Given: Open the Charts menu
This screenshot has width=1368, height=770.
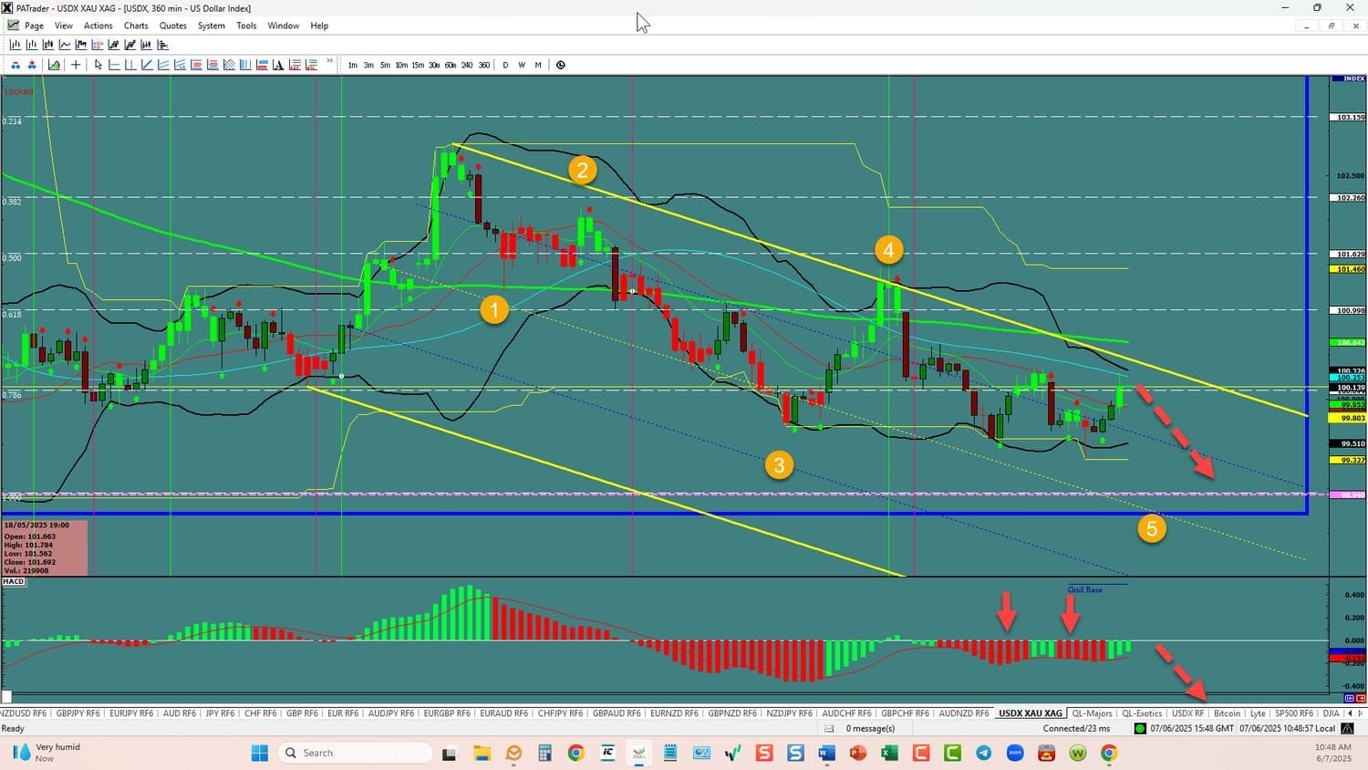Looking at the screenshot, I should [x=136, y=26].
